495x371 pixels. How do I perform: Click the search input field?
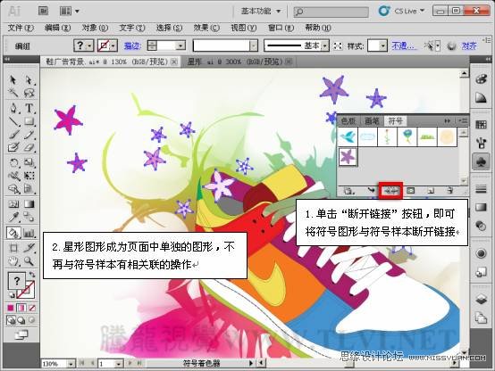331,12
